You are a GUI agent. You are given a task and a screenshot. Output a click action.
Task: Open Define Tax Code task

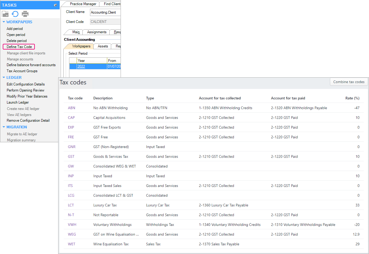pos(19,47)
